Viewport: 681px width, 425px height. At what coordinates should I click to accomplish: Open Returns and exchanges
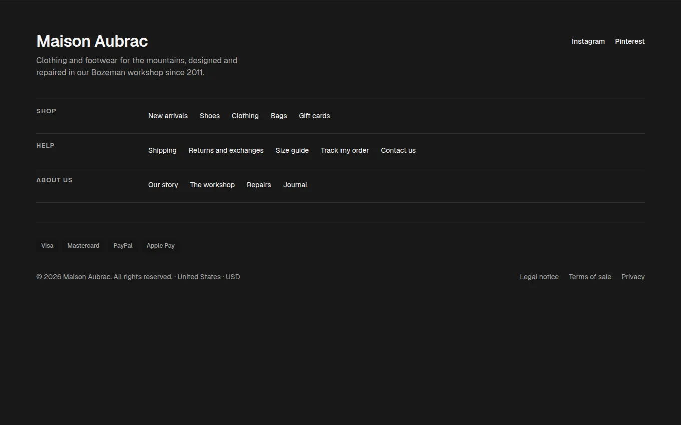coord(226,150)
